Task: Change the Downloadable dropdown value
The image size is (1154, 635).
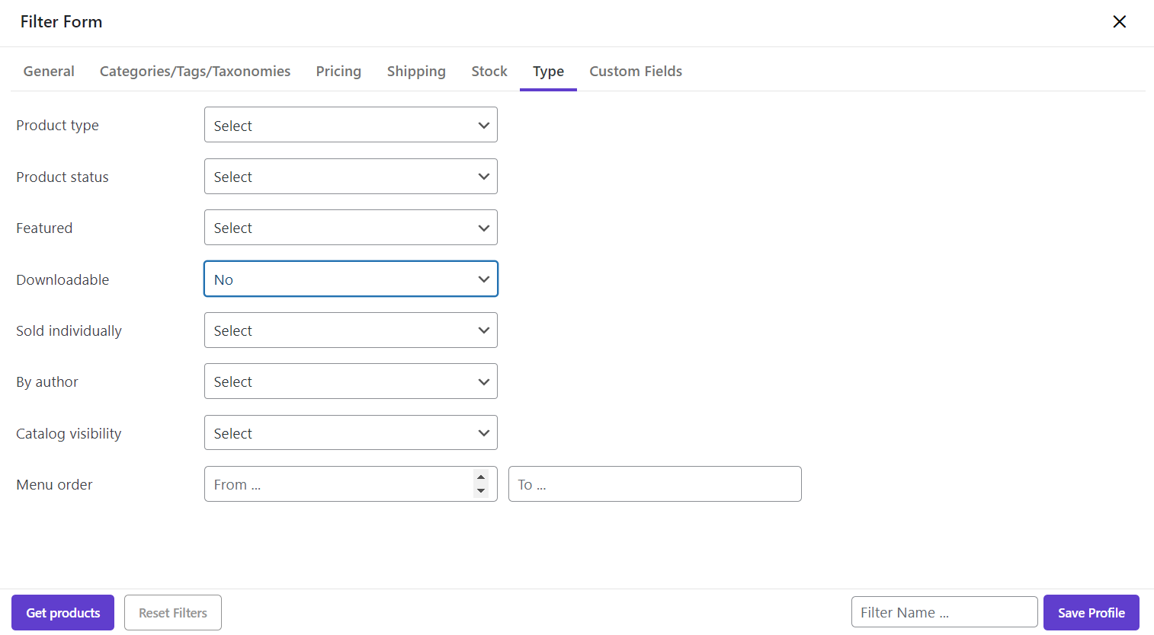Action: [351, 279]
